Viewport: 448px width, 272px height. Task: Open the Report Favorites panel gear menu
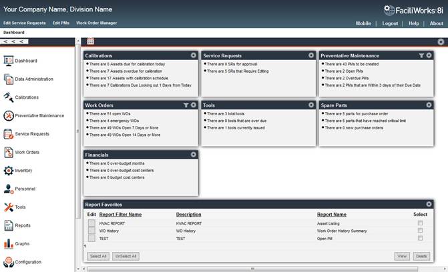(429, 204)
